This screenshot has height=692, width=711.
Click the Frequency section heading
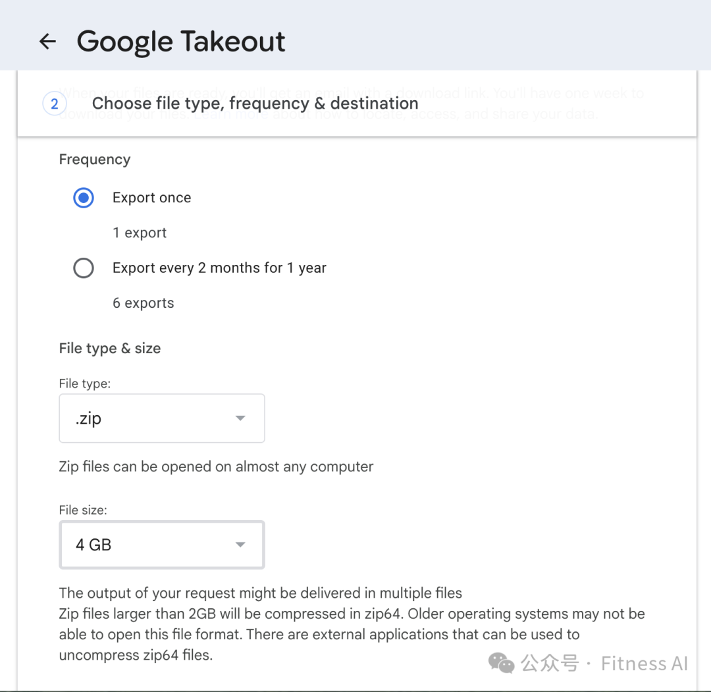[x=95, y=159]
